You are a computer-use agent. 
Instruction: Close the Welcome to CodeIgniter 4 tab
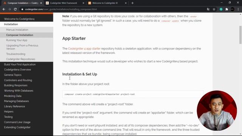tap(126, 3)
